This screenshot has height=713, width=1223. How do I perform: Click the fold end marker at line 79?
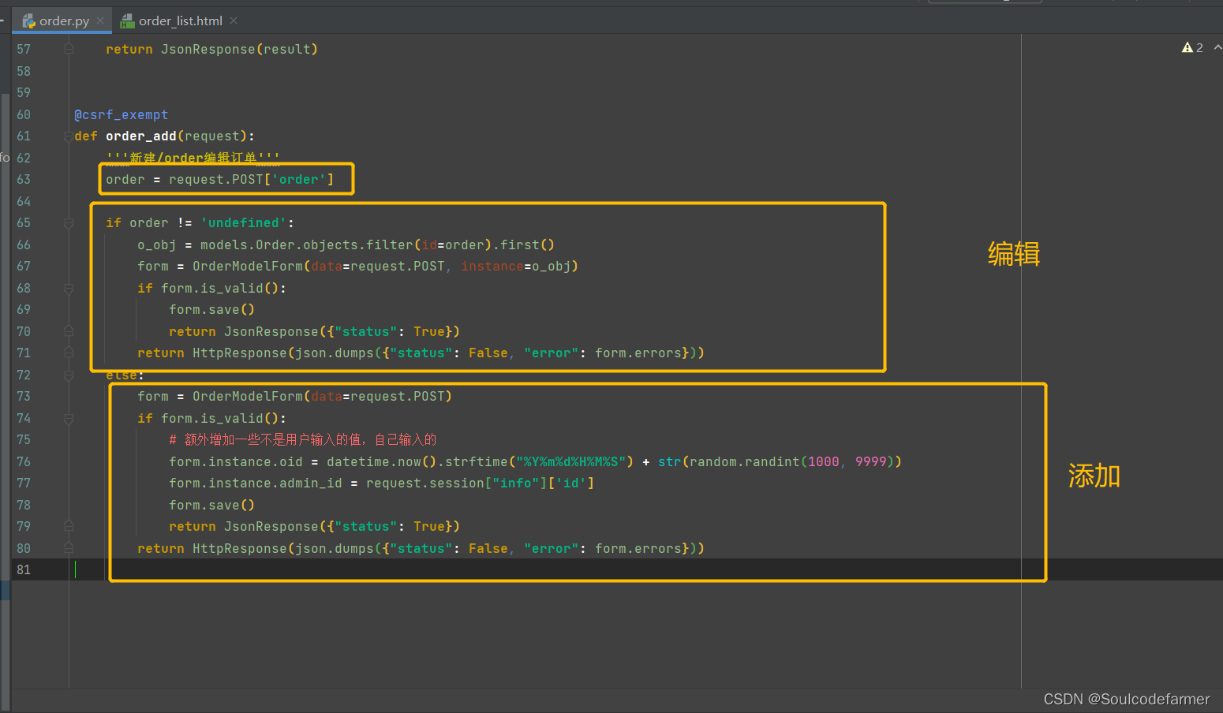tap(69, 527)
